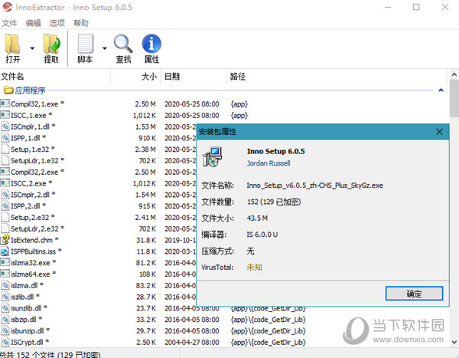Select the ISPP,1.dll file icon

tap(5, 138)
